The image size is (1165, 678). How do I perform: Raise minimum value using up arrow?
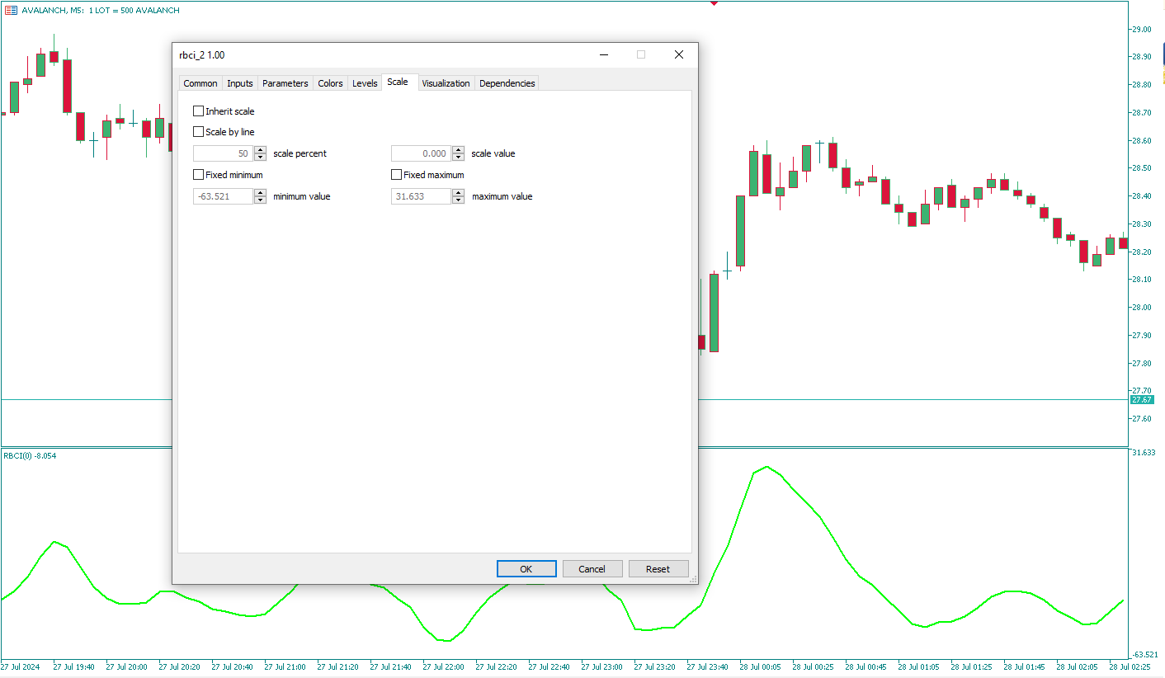click(x=261, y=193)
